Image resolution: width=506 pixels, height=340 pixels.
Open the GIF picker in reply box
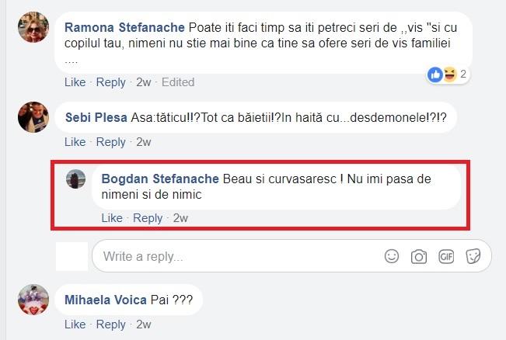[445, 256]
